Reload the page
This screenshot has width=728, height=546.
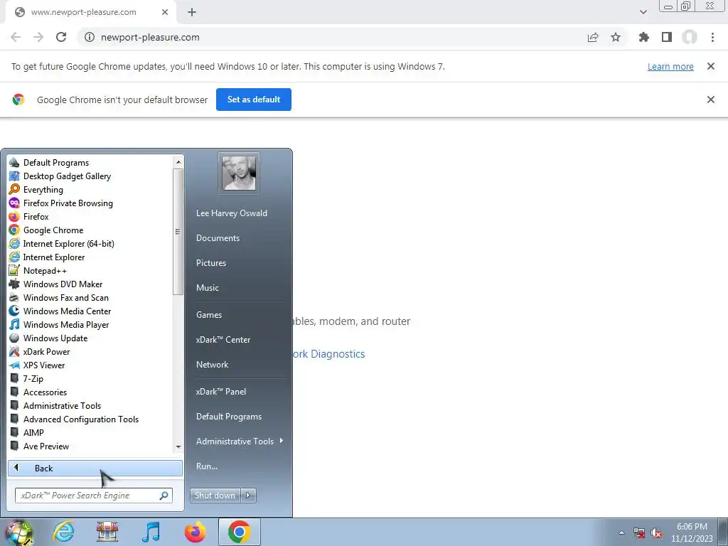(61, 37)
